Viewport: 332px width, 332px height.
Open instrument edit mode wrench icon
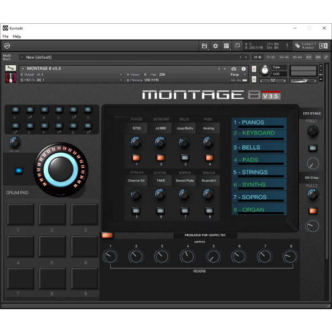pos(11,68)
